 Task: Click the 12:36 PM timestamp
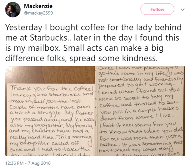15,163
